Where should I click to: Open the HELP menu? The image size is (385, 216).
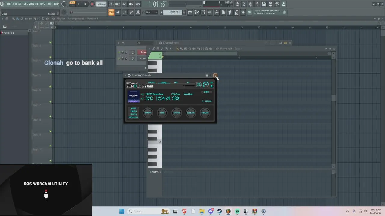(56, 4)
